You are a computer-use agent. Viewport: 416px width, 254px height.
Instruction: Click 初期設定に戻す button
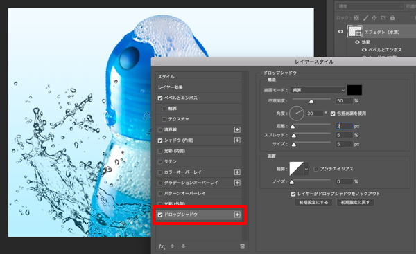click(x=355, y=202)
